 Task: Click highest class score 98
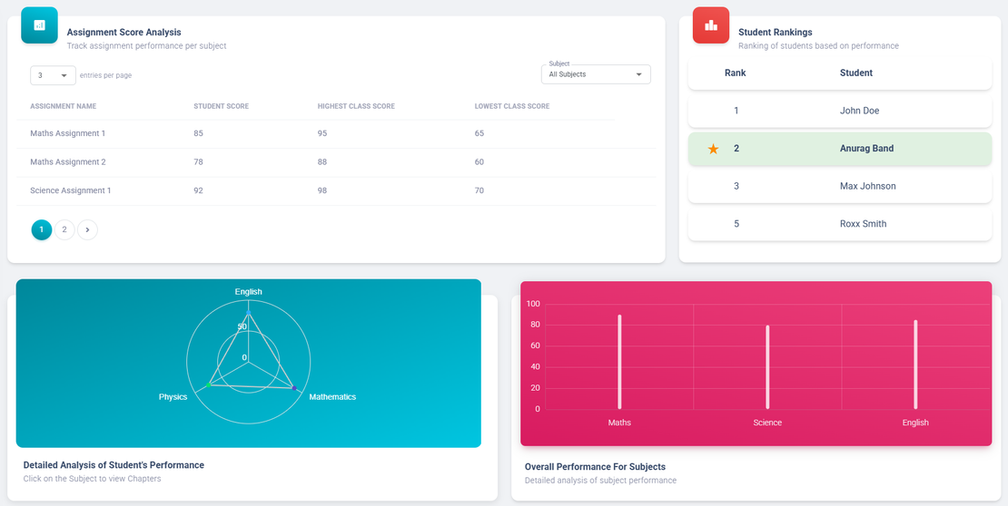[322, 190]
